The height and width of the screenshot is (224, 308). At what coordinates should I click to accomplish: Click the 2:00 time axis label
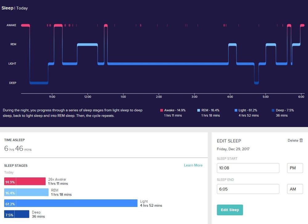(159, 97)
